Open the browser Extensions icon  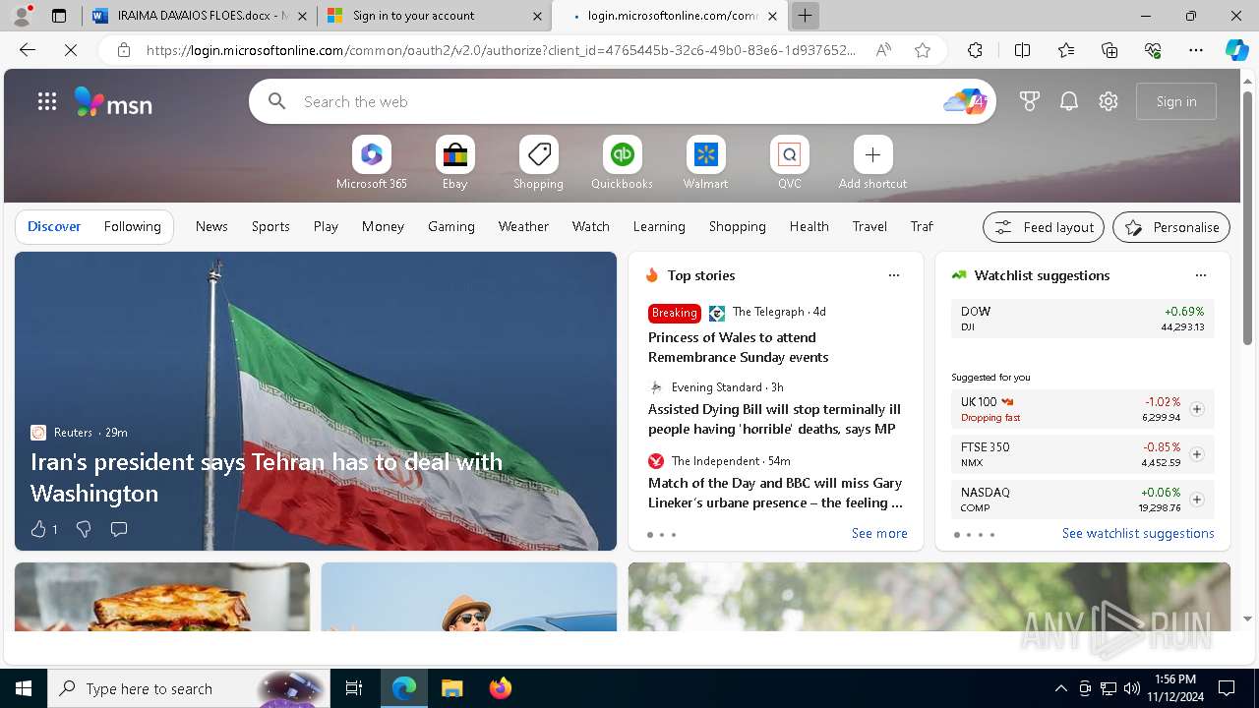tap(975, 50)
